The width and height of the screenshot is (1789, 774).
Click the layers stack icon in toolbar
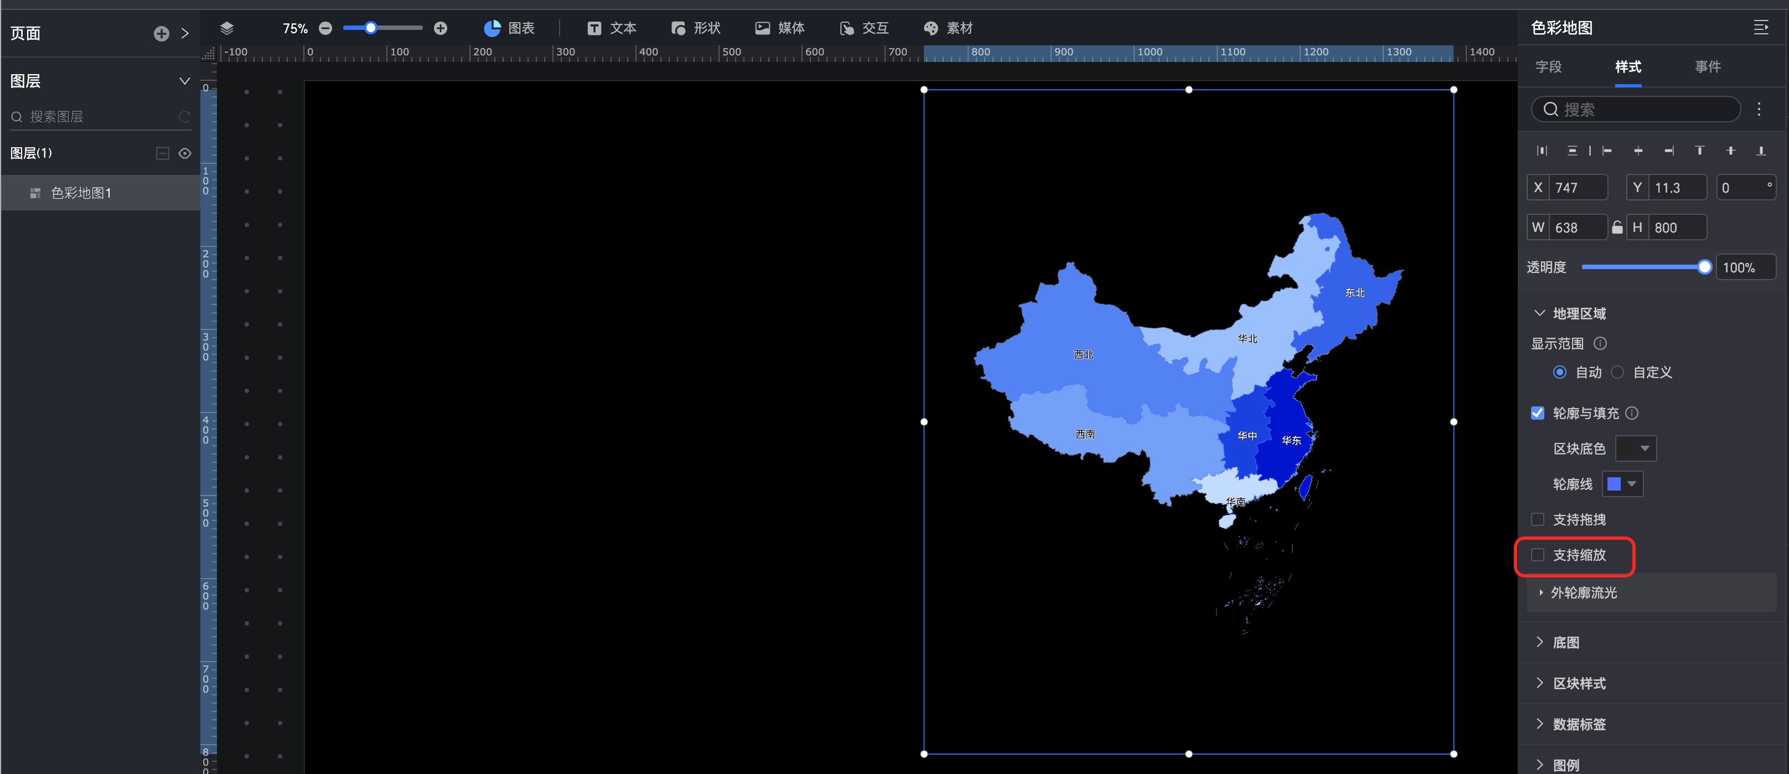pyautogui.click(x=226, y=28)
